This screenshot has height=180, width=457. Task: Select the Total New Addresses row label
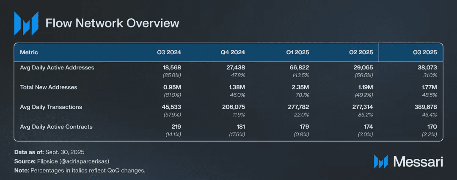(49, 87)
